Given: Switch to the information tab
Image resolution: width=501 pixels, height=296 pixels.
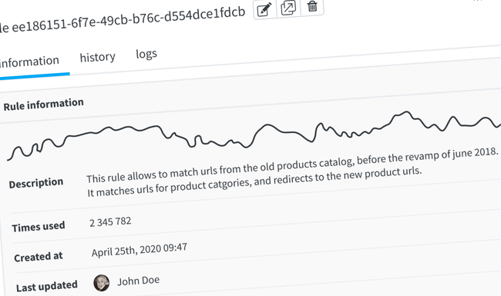Looking at the screenshot, I should tap(29, 62).
